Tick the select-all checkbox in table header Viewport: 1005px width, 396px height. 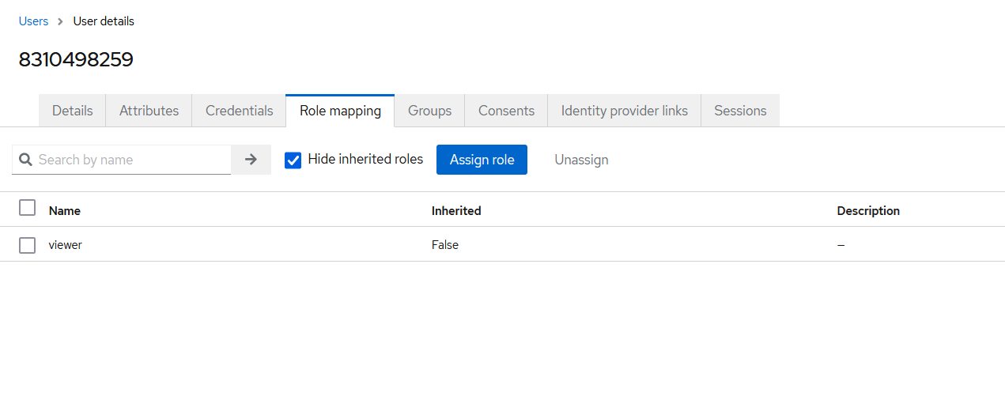point(27,208)
